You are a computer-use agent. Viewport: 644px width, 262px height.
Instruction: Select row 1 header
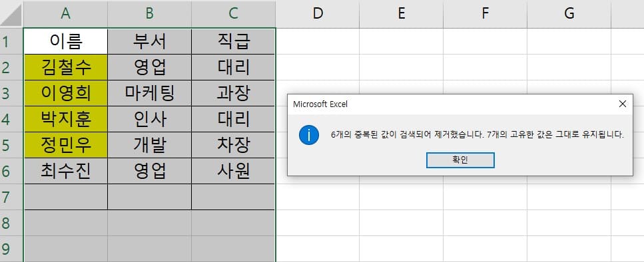tap(11, 41)
